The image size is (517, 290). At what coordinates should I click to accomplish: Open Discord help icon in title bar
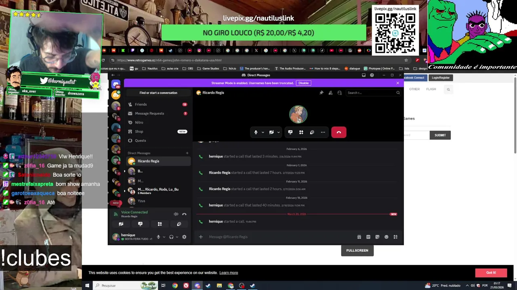372,75
